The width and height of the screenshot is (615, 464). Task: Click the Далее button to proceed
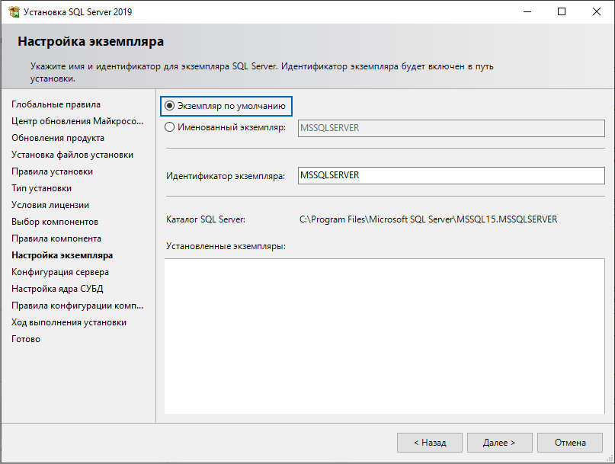pos(499,443)
